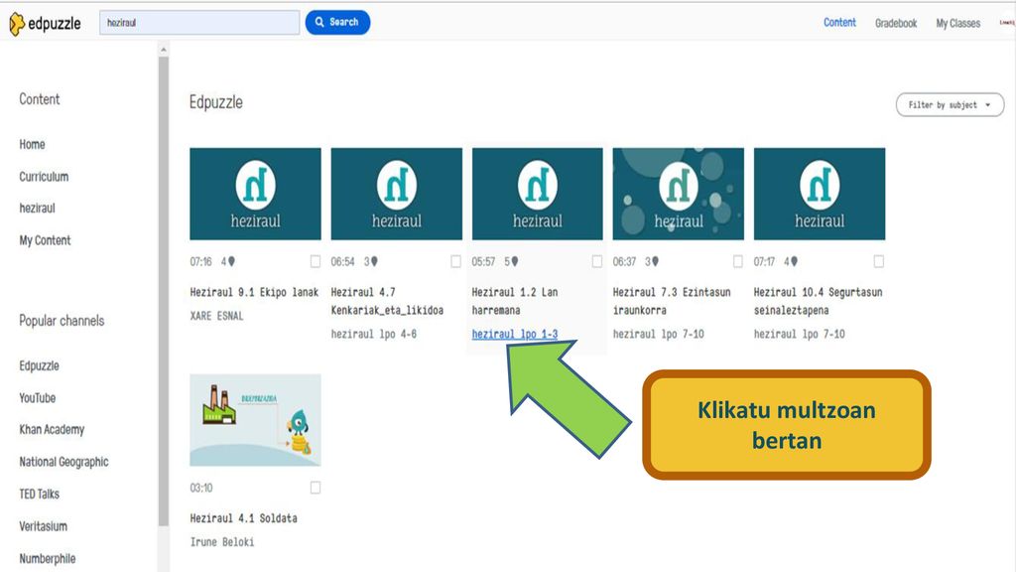Select checkbox for Heziraul 4.7 Kenkariak_eta_likidoa

pyautogui.click(x=455, y=261)
